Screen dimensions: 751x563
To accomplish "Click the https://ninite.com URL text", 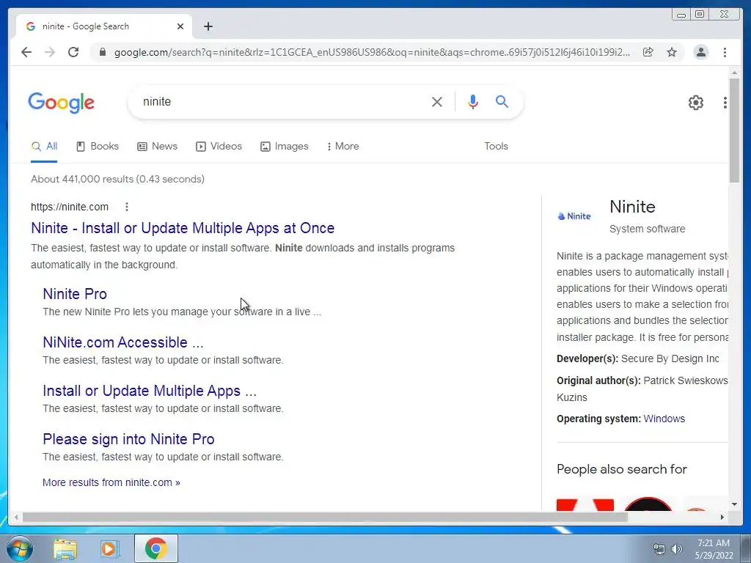I will [70, 207].
